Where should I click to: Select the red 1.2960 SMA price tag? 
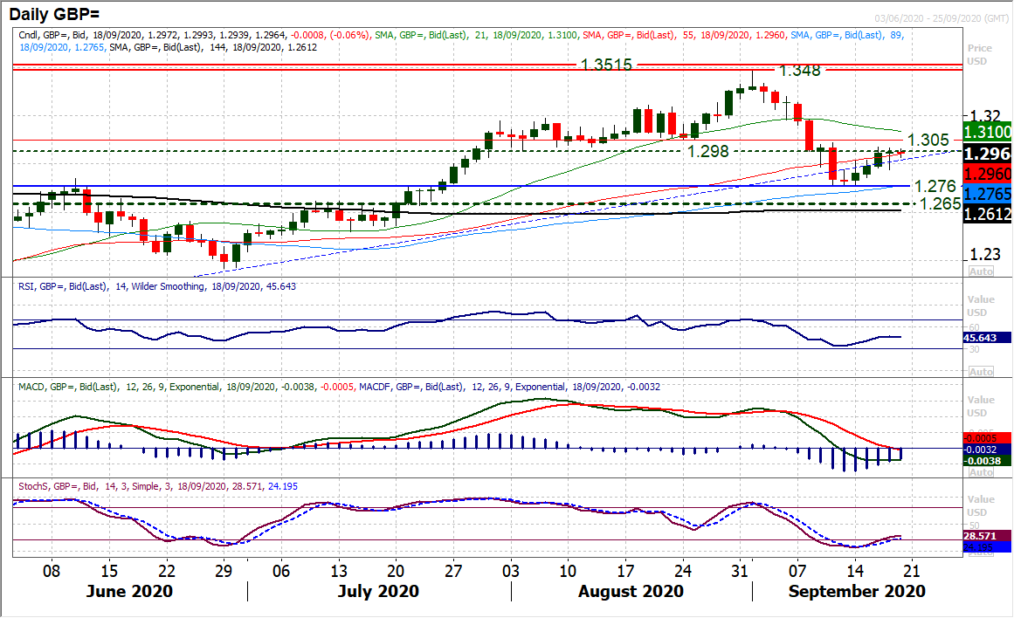[x=987, y=173]
